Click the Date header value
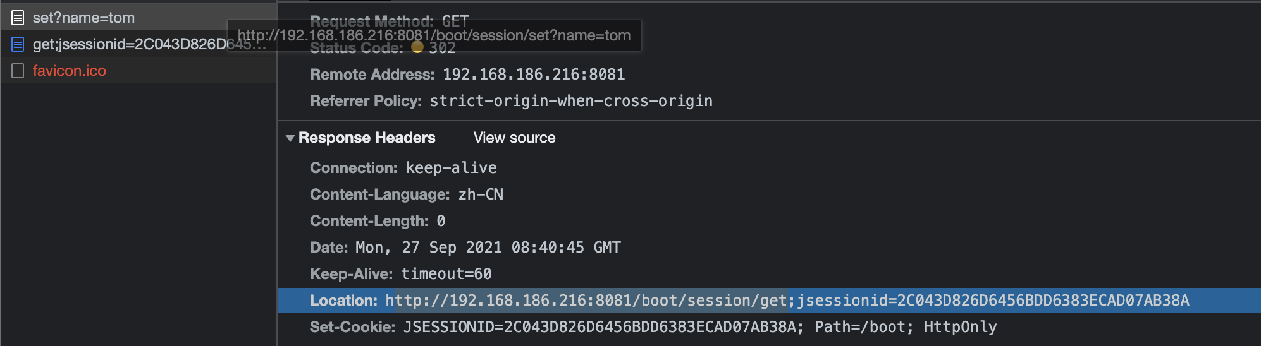The image size is (1261, 346). coord(488,248)
